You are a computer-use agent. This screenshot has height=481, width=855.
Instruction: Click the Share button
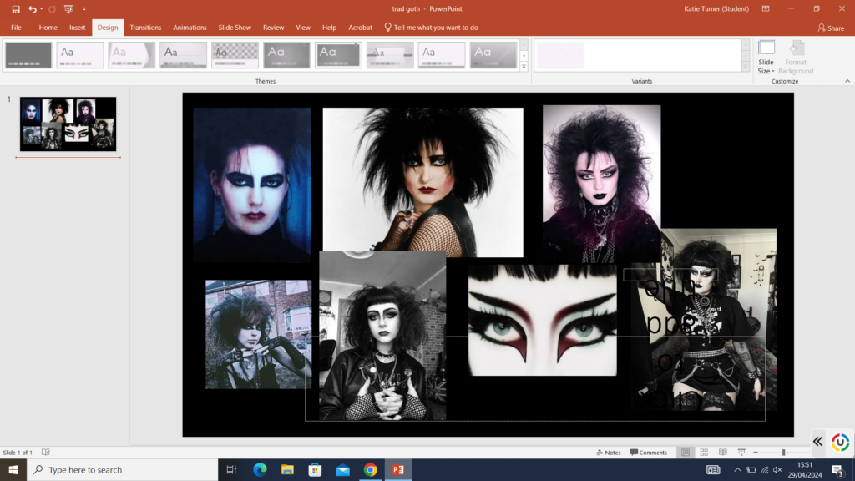coord(831,28)
